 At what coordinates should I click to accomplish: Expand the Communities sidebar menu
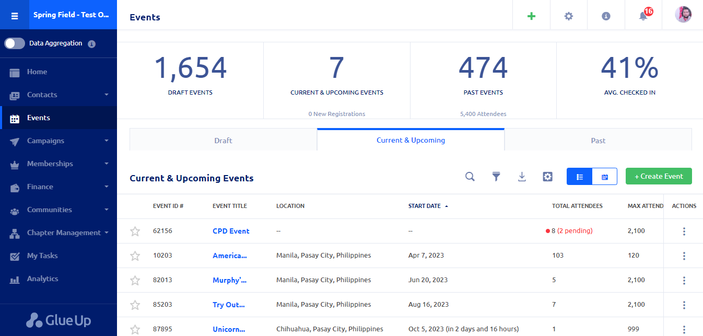pyautogui.click(x=58, y=210)
